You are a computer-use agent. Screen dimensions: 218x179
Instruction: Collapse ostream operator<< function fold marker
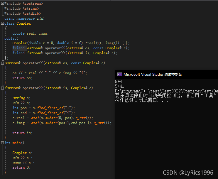pos(2,63)
